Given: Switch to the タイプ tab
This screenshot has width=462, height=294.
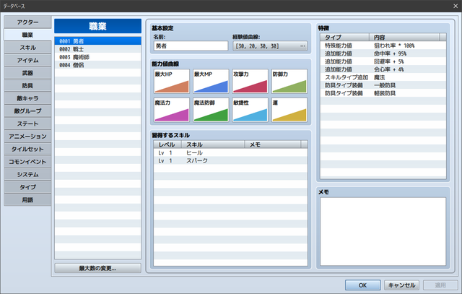Looking at the screenshot, I should (27, 187).
